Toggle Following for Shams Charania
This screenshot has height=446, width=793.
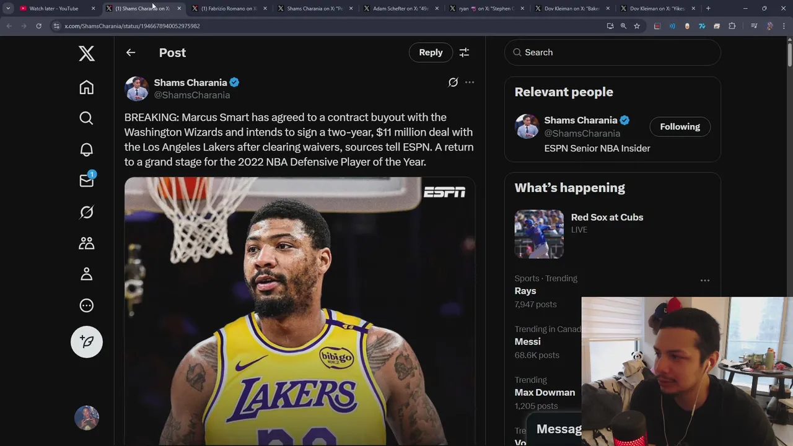[x=680, y=126]
